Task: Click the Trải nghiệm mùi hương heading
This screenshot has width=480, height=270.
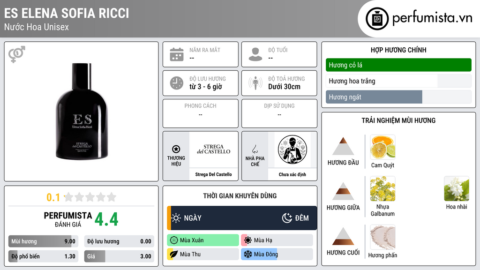Action: click(x=398, y=120)
